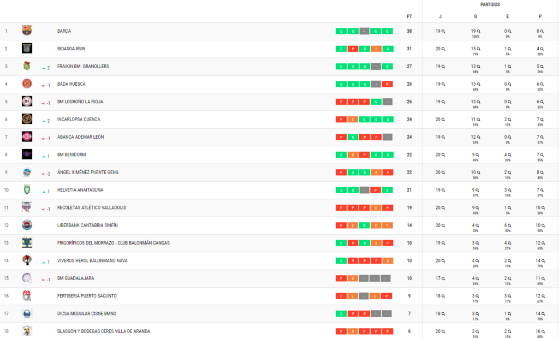The width and height of the screenshot is (559, 339).
Task: Click Dicsa Modular Cisne's green G form badge
Action: (341, 314)
